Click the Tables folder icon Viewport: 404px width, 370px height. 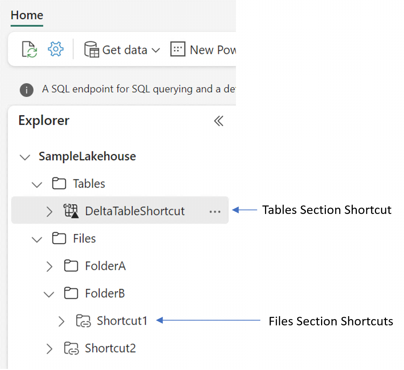pyautogui.click(x=59, y=183)
